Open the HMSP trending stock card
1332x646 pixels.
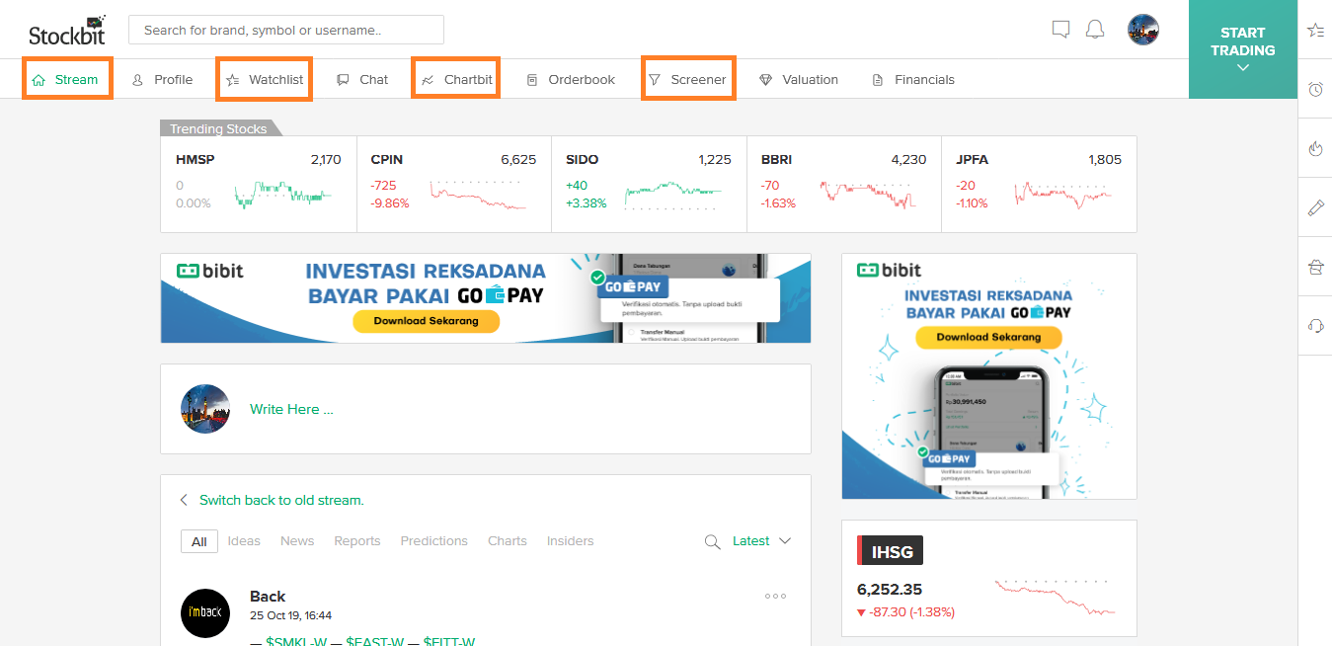(x=258, y=184)
